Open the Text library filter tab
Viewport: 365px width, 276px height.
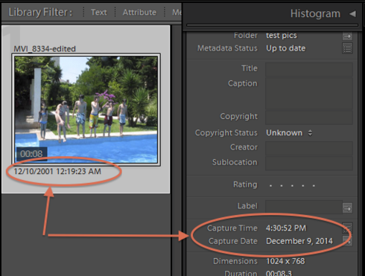click(98, 12)
